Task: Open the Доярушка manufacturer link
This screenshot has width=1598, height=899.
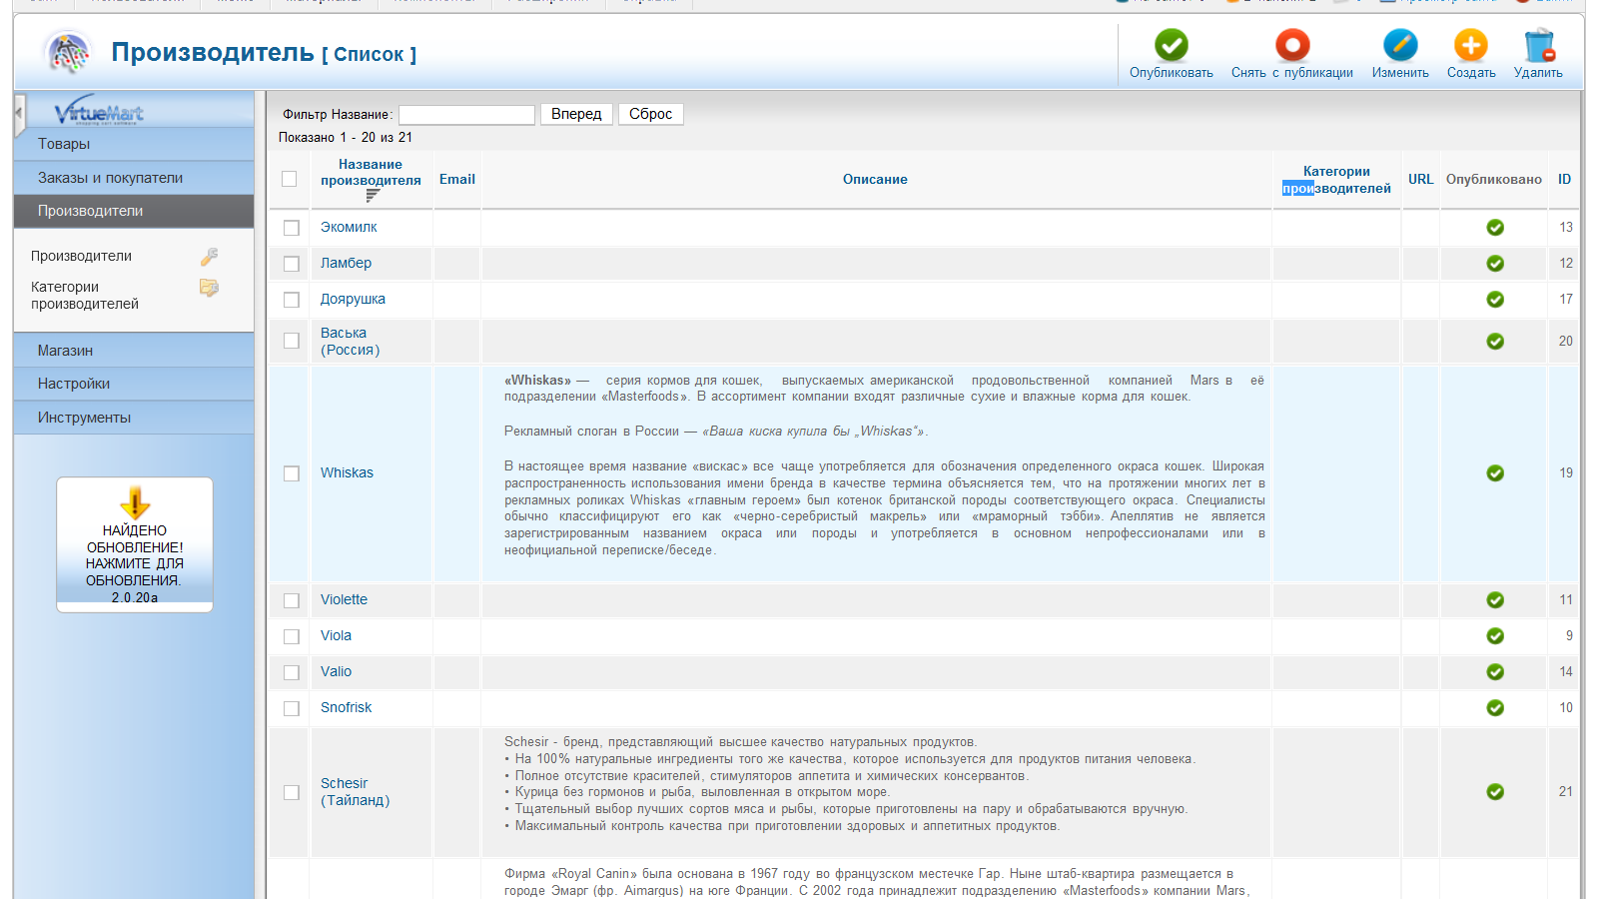Action: [x=353, y=299]
